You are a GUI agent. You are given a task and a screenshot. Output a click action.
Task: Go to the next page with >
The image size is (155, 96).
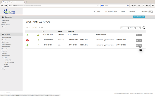pyautogui.click(x=39, y=27)
